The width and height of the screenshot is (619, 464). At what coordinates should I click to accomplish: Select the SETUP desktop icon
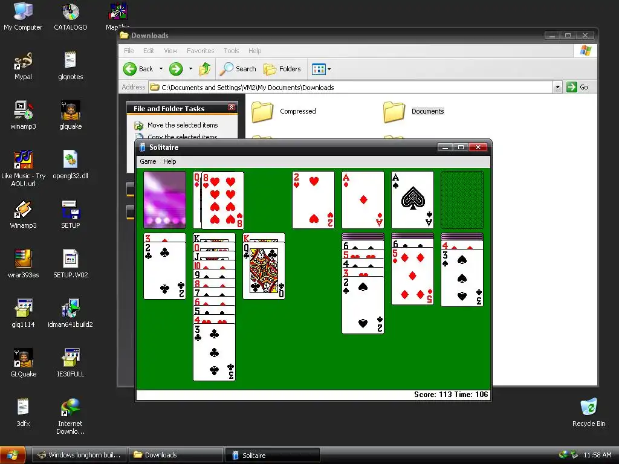(x=70, y=214)
